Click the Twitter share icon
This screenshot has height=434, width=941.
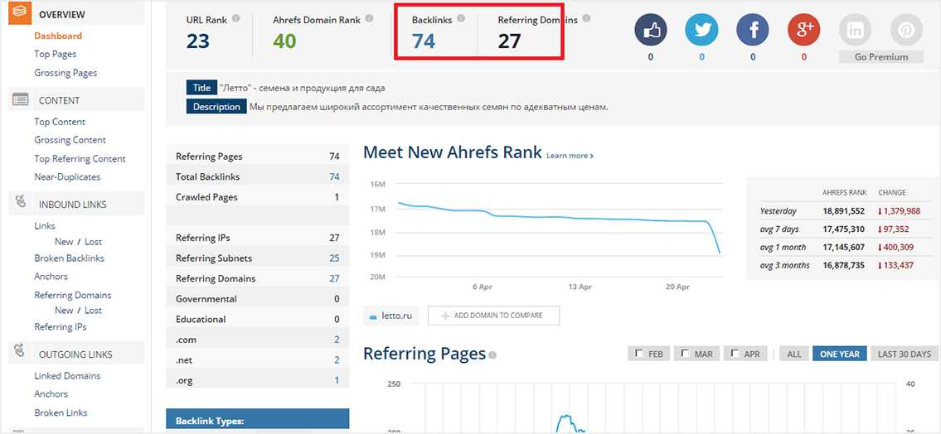pyautogui.click(x=701, y=30)
